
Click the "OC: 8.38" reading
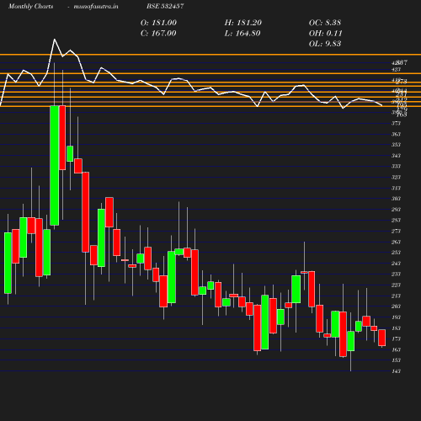(325, 23)
